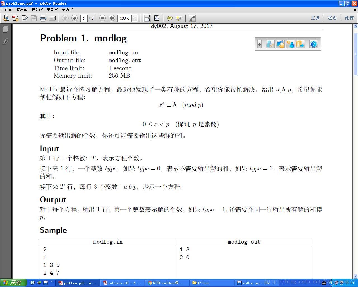Click the user-with-checkmark icon on floating toolbar
The height and width of the screenshot is (287, 358).
click(x=270, y=44)
